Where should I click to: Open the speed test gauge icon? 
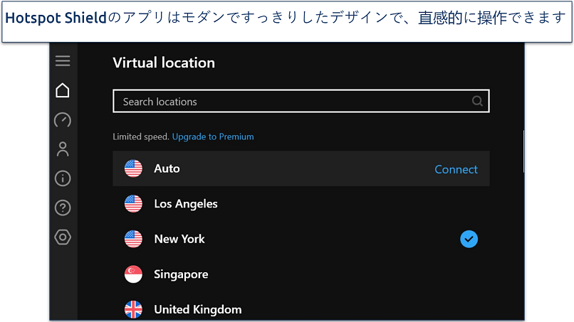[x=63, y=120]
